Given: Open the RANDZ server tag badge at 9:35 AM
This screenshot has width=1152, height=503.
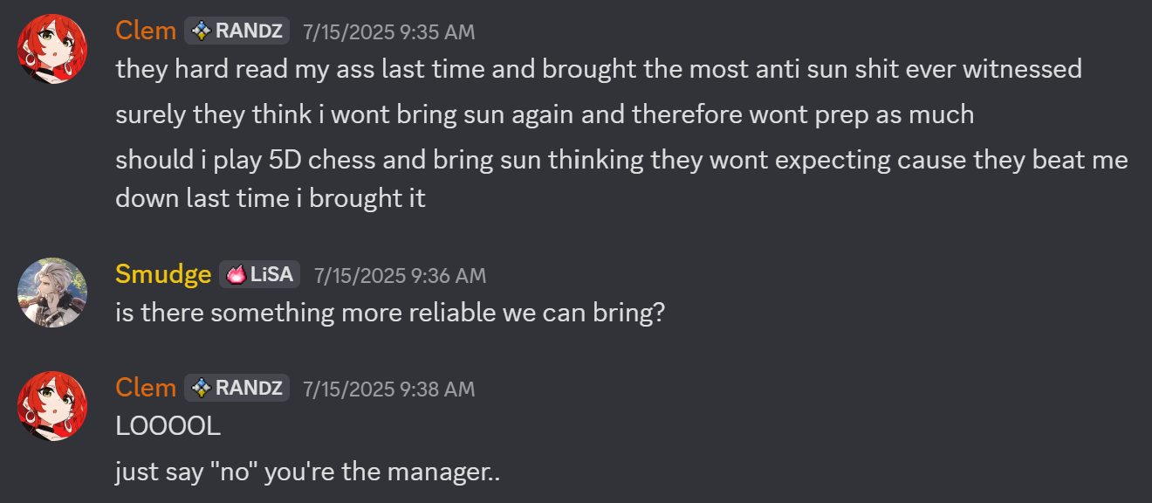Looking at the screenshot, I should pyautogui.click(x=237, y=31).
